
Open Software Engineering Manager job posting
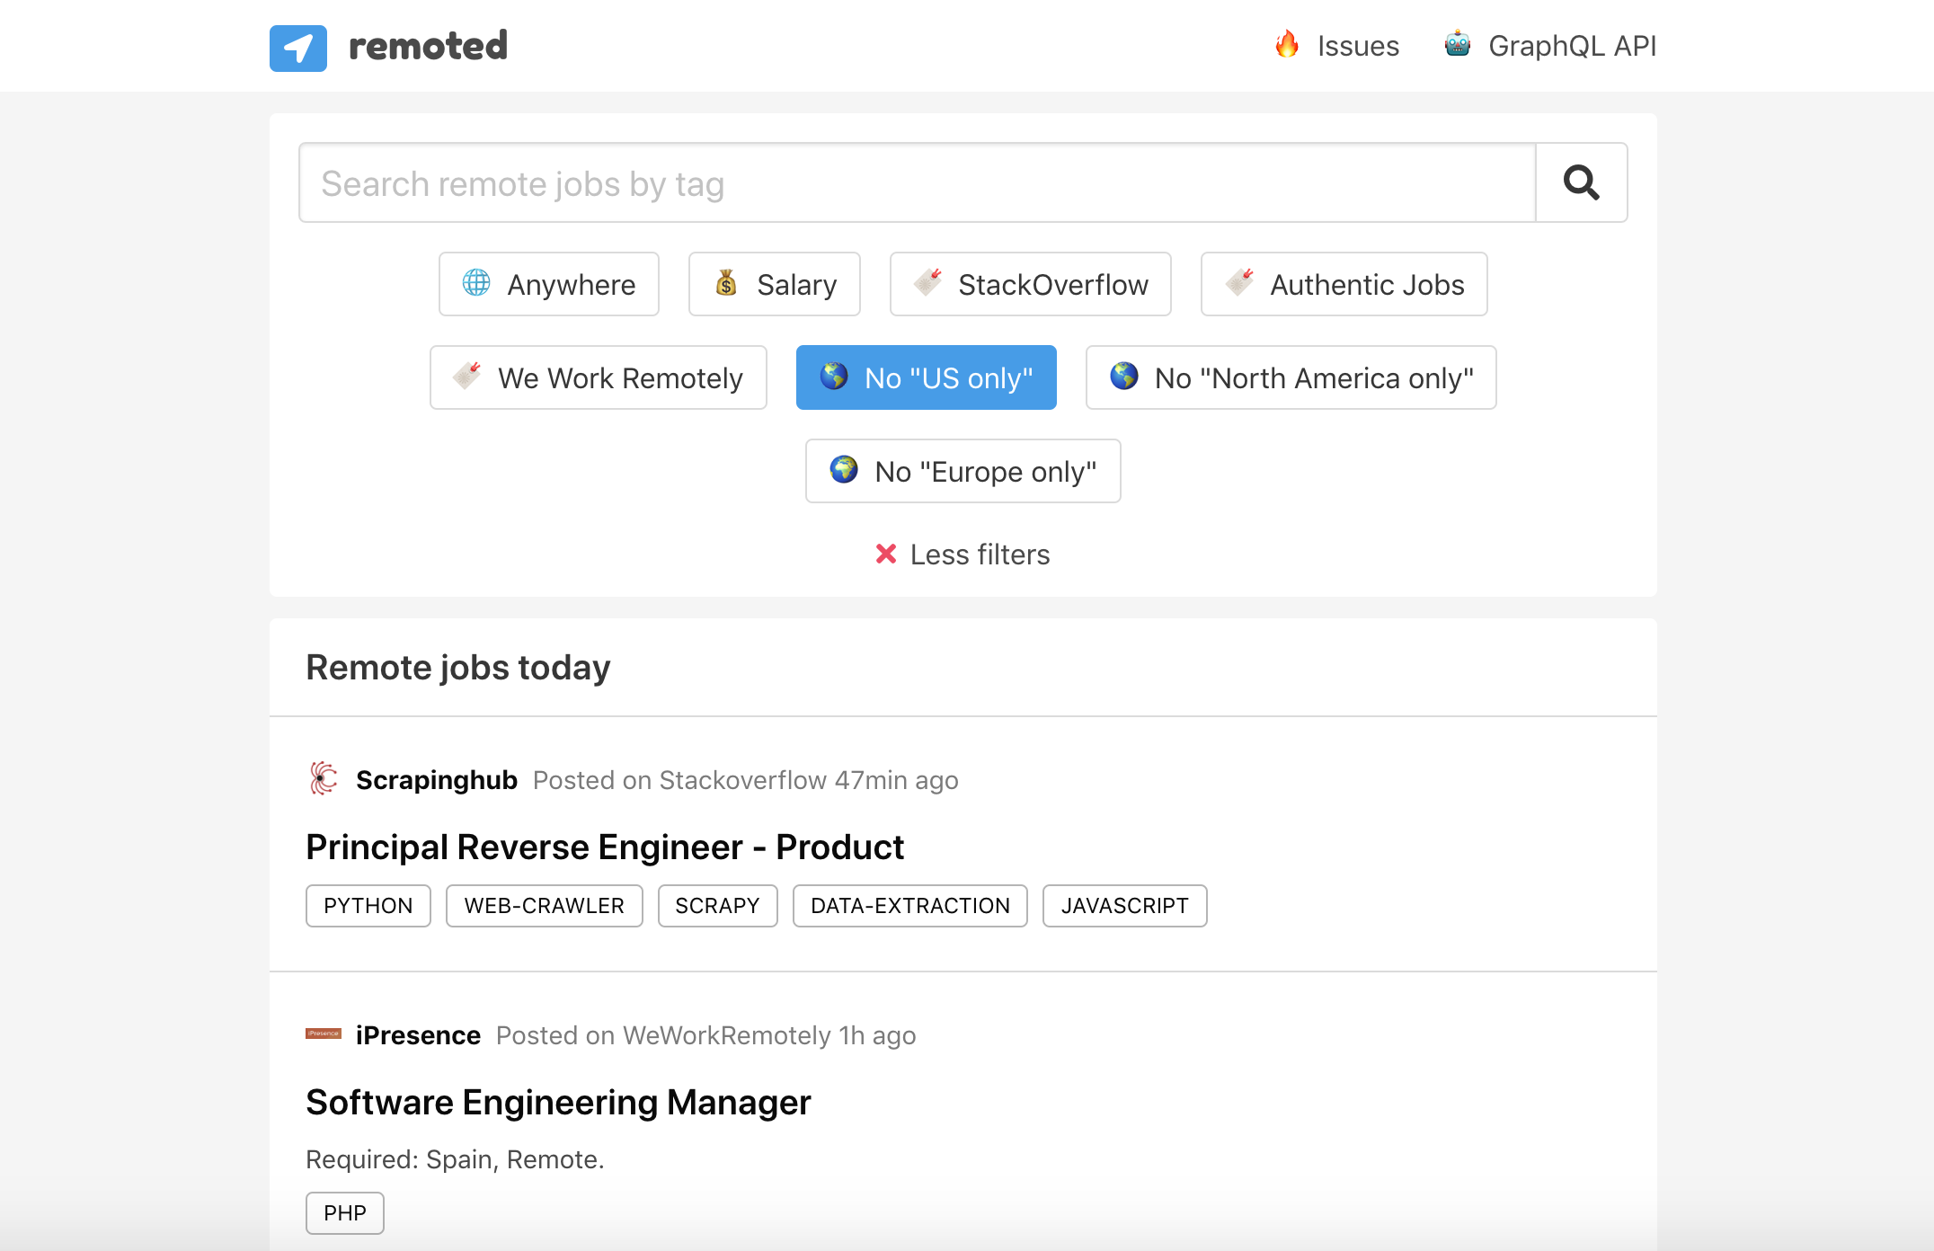click(x=557, y=1102)
